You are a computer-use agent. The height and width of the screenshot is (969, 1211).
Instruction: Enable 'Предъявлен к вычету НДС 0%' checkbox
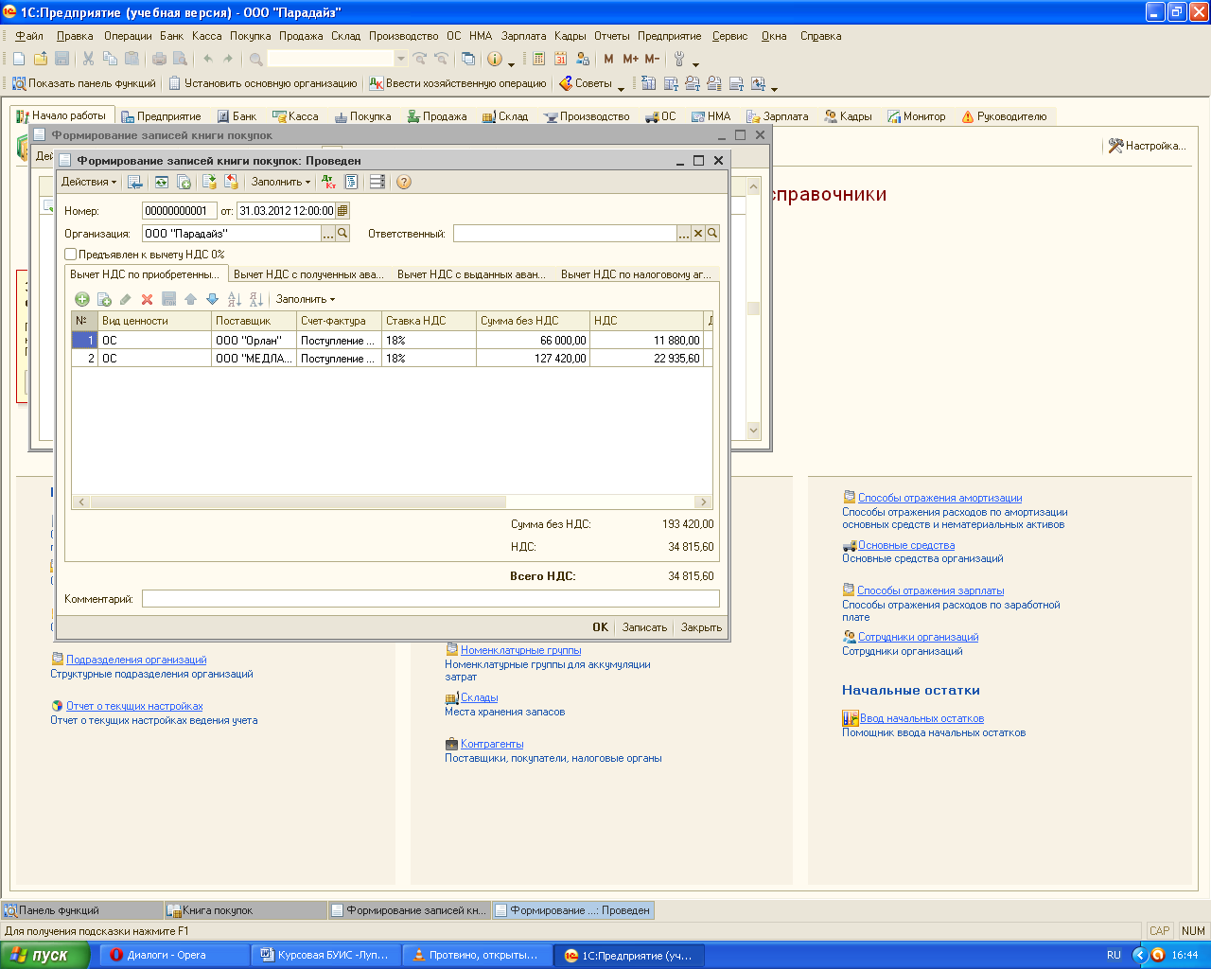point(71,255)
